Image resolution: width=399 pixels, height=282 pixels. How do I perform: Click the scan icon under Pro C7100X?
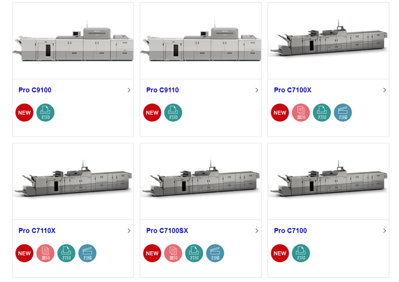(x=343, y=112)
